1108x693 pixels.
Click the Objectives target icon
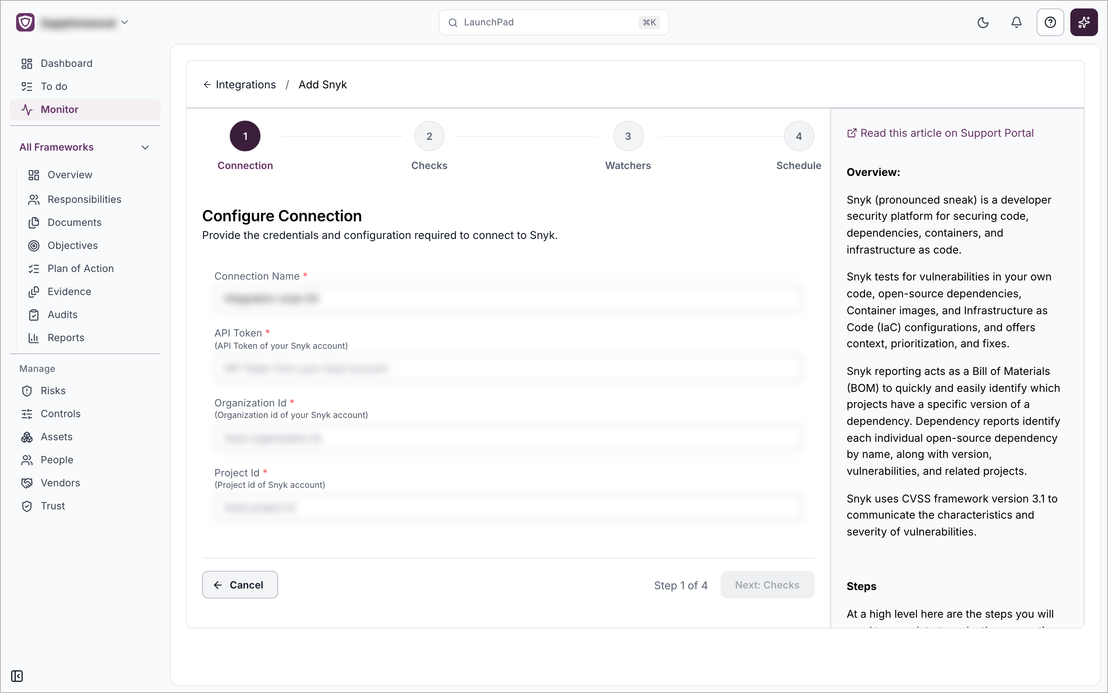(34, 246)
